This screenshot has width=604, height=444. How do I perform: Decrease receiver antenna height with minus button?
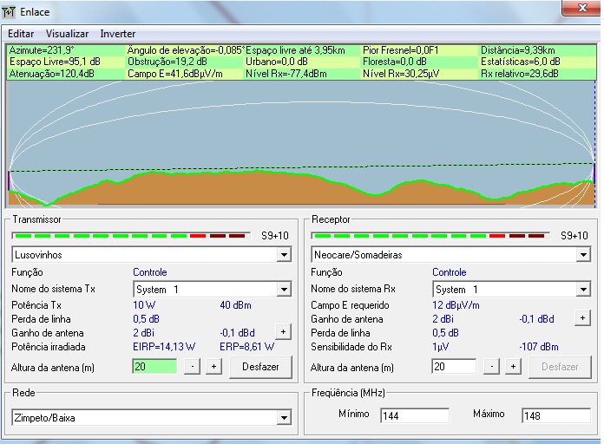493,367
